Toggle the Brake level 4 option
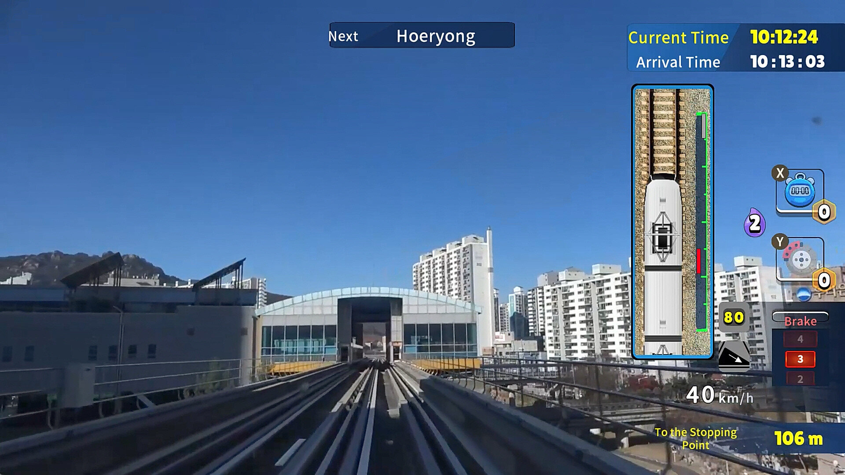845x475 pixels. click(x=801, y=339)
